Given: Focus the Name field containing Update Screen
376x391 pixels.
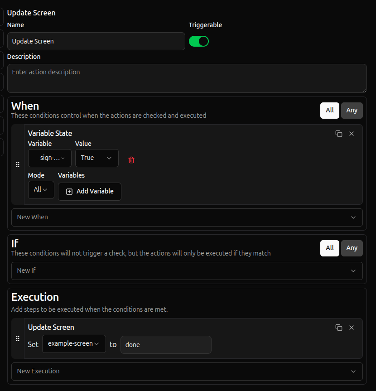Looking at the screenshot, I should click(96, 41).
